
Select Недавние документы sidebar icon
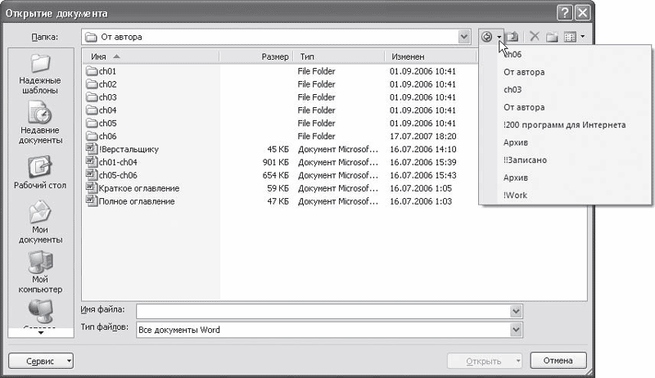40,124
